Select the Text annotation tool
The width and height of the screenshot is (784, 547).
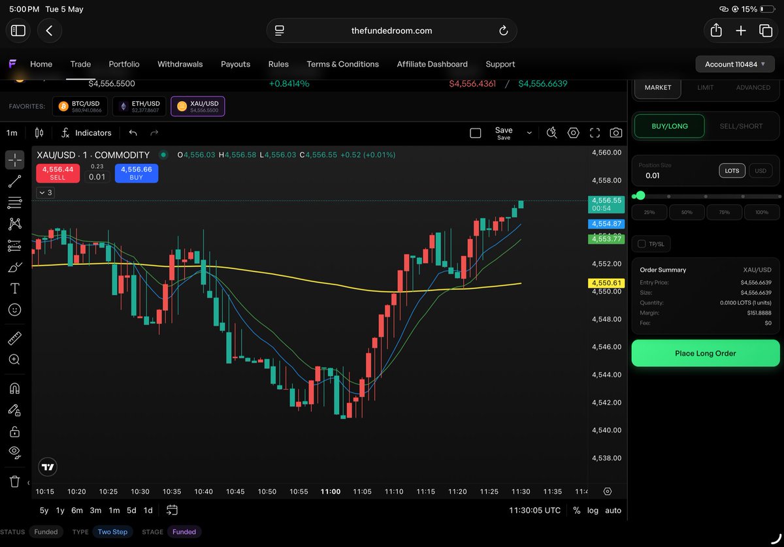tap(14, 288)
